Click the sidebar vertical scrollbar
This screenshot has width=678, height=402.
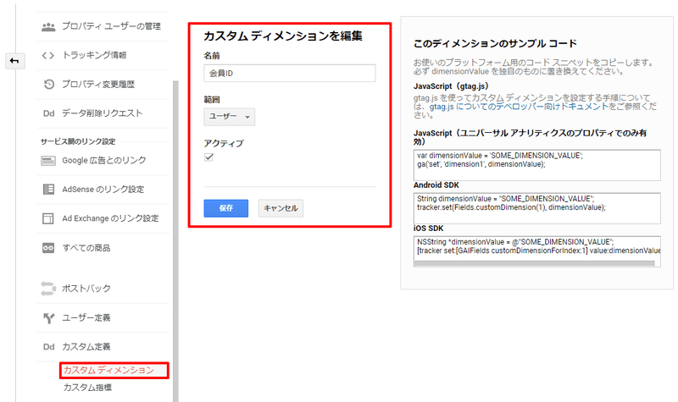(x=175, y=241)
